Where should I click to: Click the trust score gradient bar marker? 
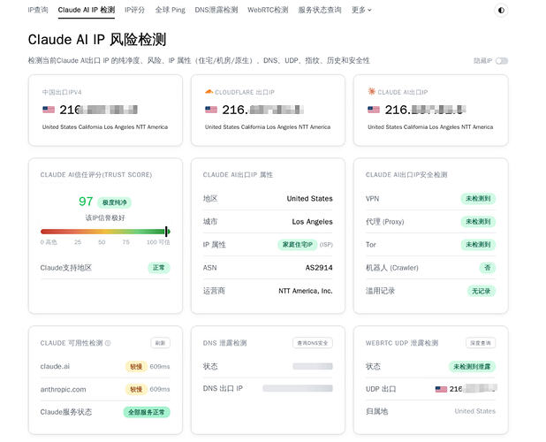tap(166, 232)
